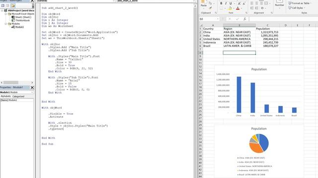318x178 pixels.
Task: Click the Copy icon in Clipboard group
Action: click(210, 3)
